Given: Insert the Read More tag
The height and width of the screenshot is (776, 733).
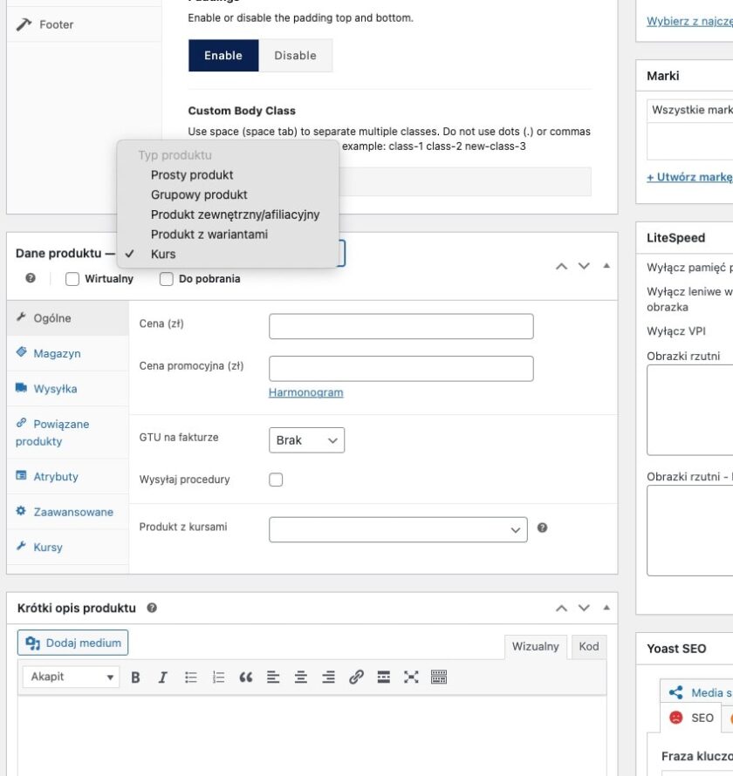Looking at the screenshot, I should pos(383,677).
